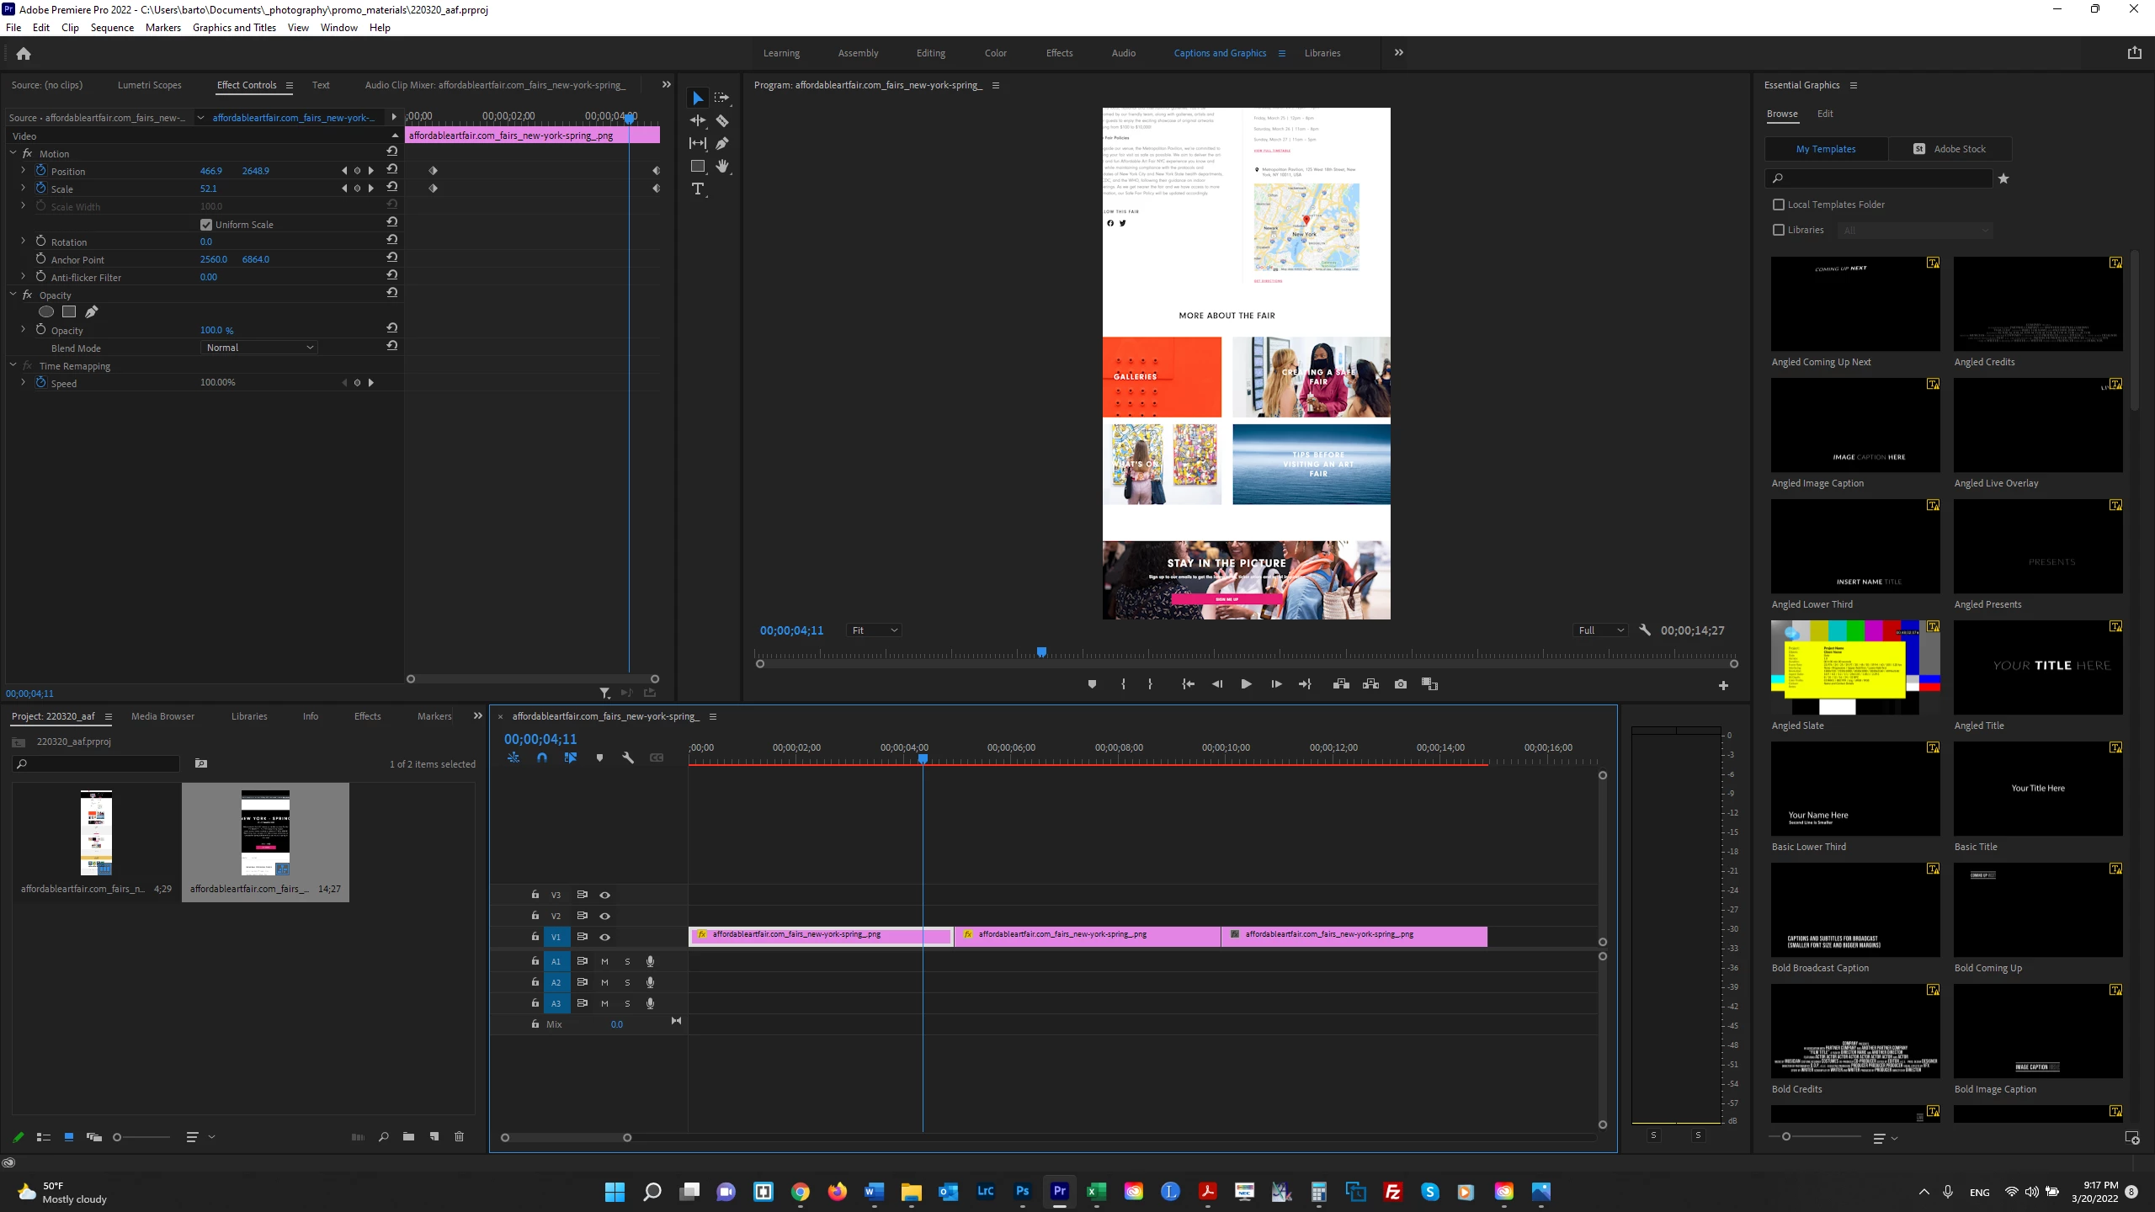Toggle V2 track output eye icon
Image resolution: width=2155 pixels, height=1212 pixels.
604,916
